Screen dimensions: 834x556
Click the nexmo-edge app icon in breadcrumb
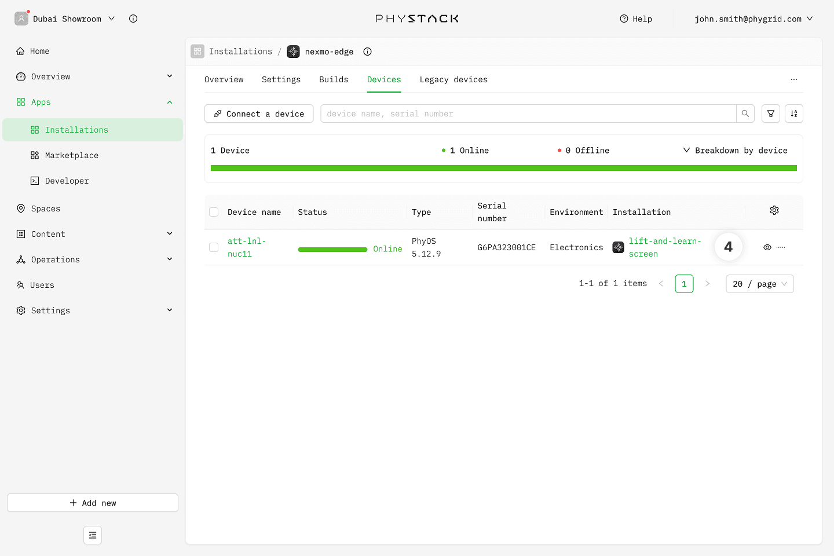point(294,52)
